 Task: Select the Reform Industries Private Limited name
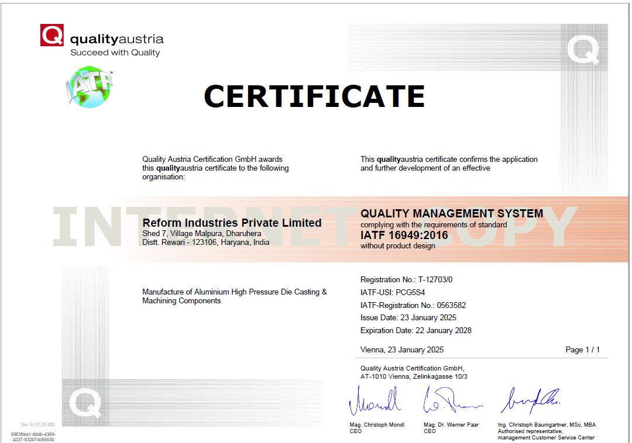click(x=232, y=223)
